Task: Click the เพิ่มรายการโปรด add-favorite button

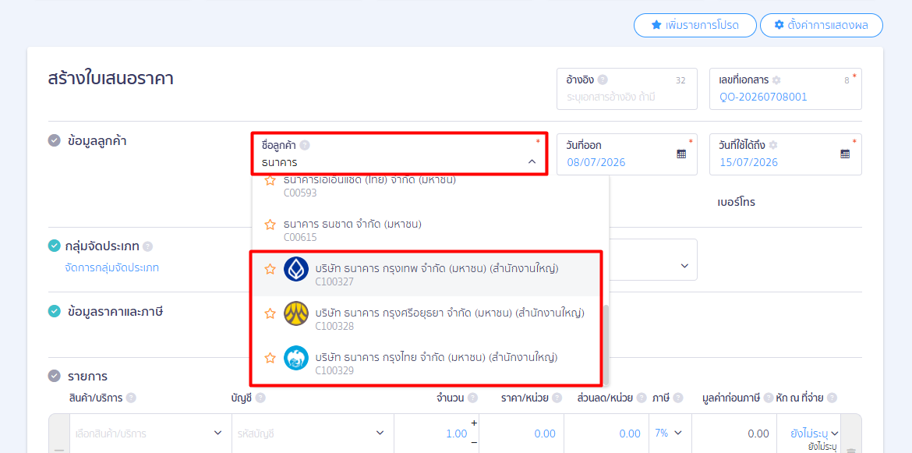Action: pyautogui.click(x=695, y=25)
